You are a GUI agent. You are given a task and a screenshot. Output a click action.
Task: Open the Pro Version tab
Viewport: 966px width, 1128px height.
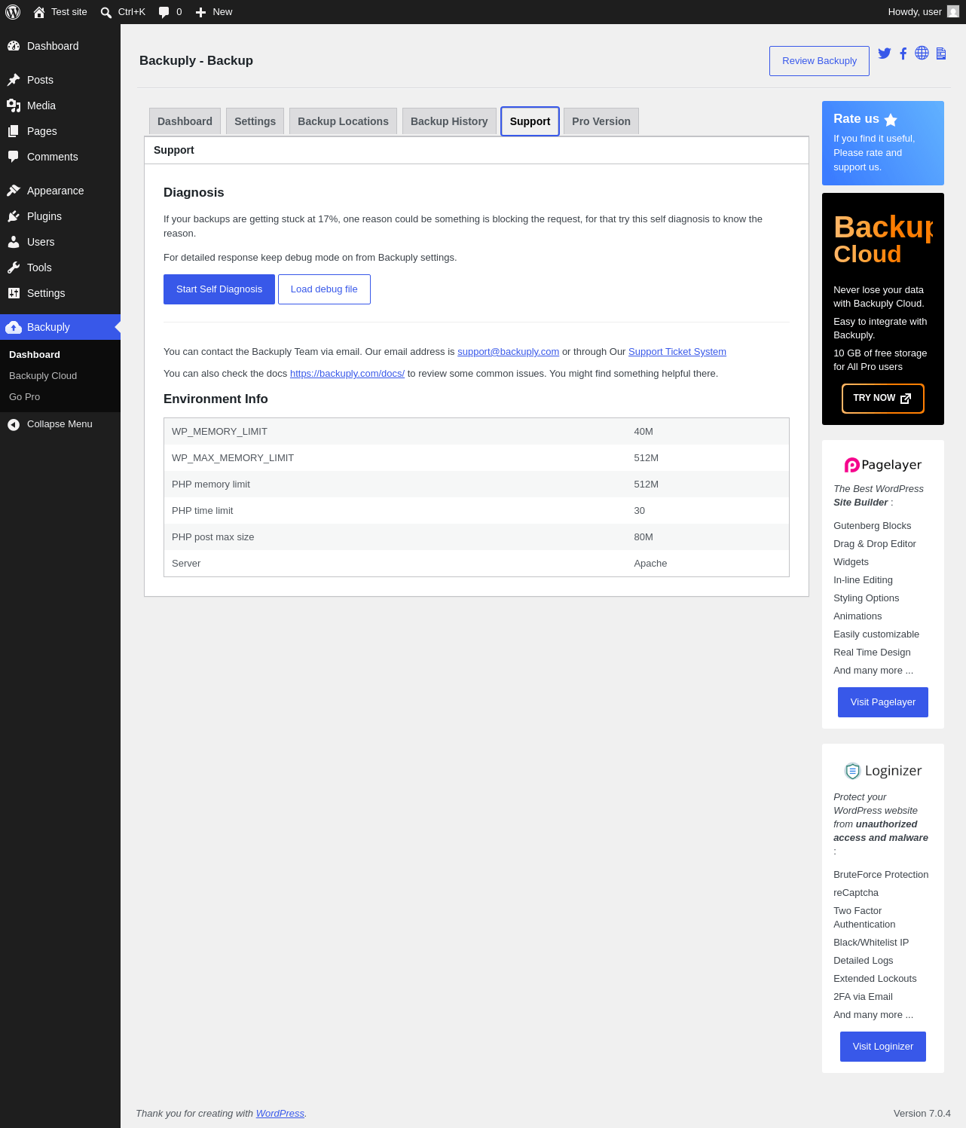click(x=601, y=121)
